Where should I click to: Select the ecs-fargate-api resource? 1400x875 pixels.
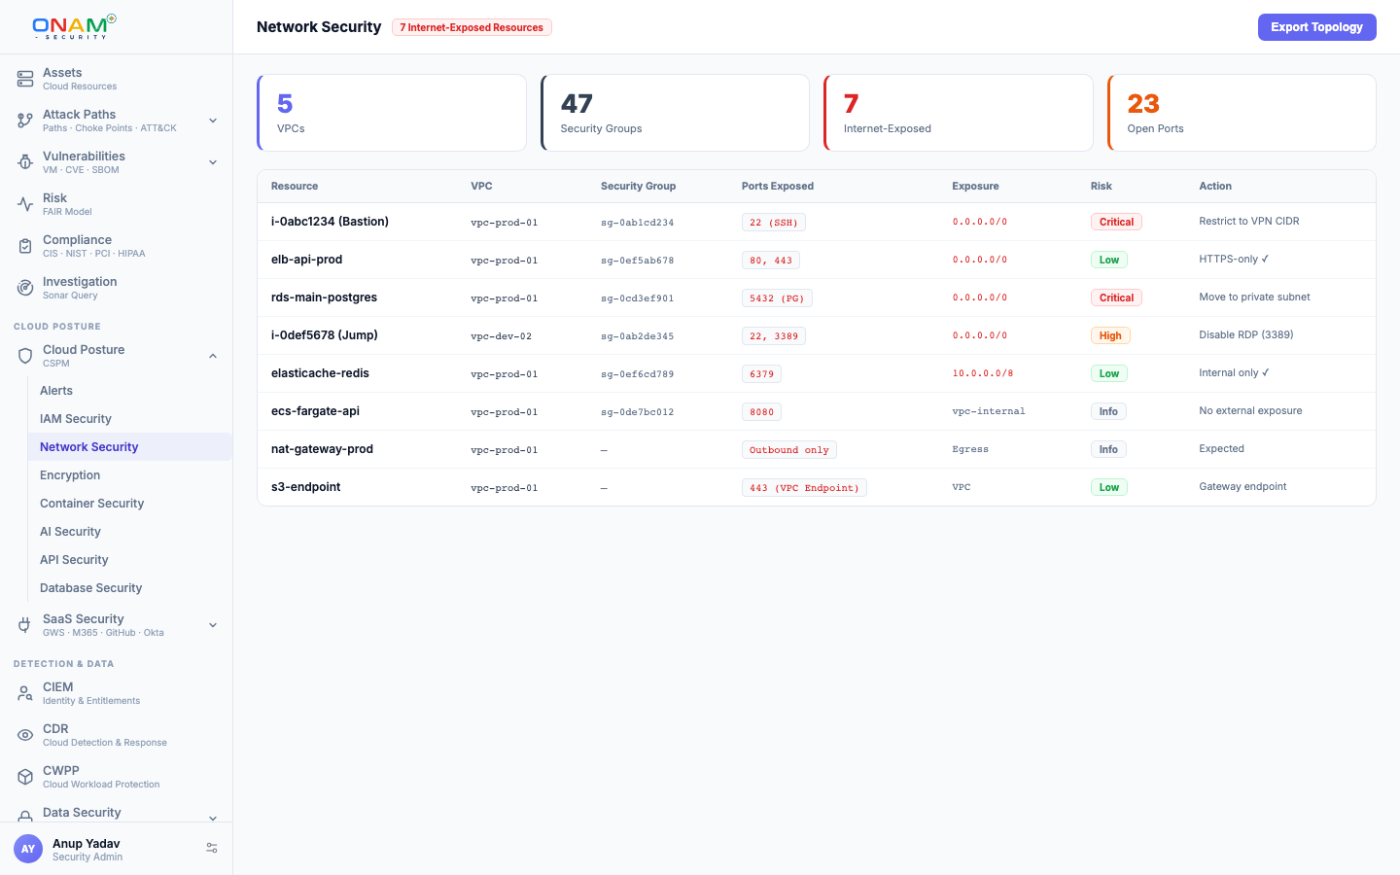click(315, 411)
